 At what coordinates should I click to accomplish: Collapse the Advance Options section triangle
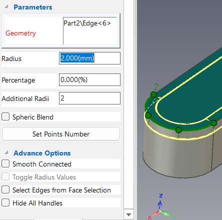click(x=6, y=152)
